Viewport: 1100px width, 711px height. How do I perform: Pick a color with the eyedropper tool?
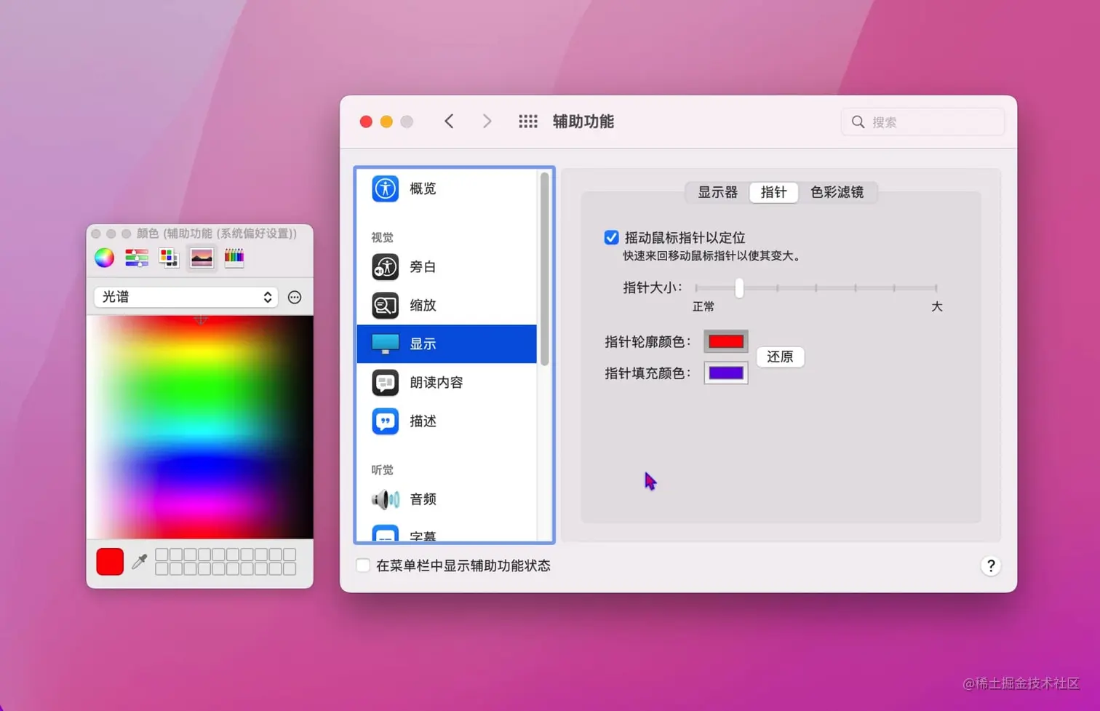(139, 561)
